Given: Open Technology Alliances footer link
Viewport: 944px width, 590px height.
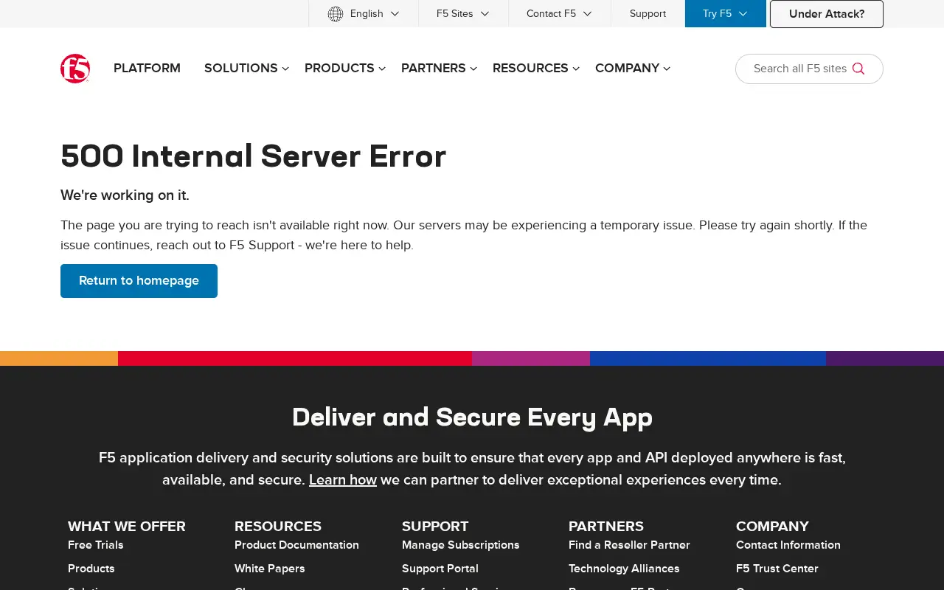Looking at the screenshot, I should (x=624, y=569).
